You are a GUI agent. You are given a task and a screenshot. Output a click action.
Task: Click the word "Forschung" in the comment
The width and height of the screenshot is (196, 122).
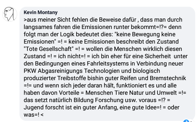click(x=109, y=100)
